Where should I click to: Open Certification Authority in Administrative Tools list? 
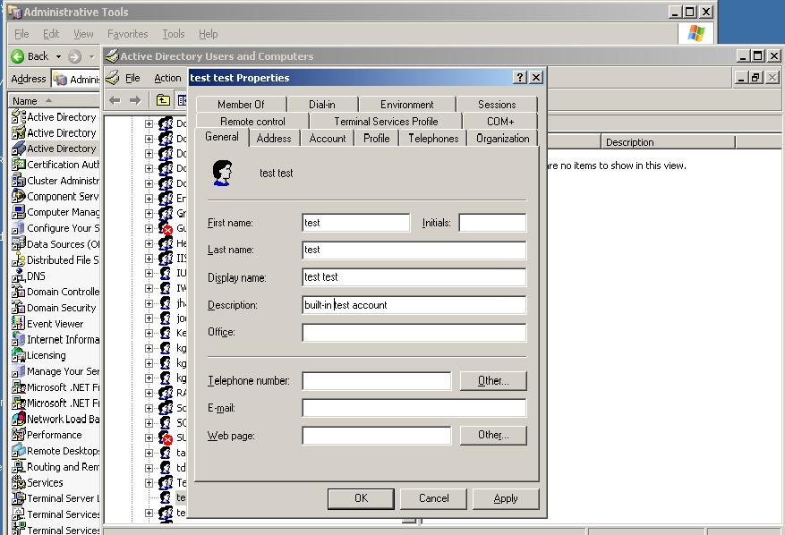click(55, 164)
